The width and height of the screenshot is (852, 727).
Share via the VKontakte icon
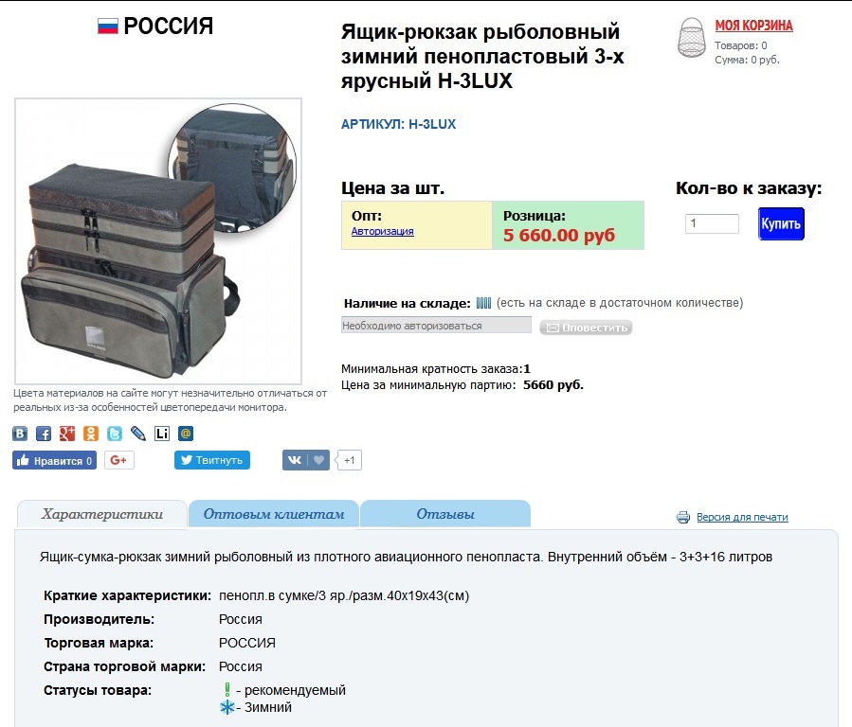(20, 433)
